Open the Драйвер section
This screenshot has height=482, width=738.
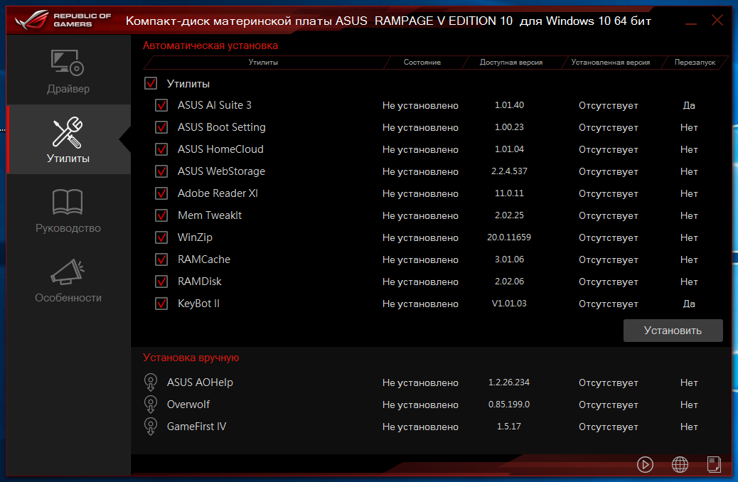[x=68, y=72]
